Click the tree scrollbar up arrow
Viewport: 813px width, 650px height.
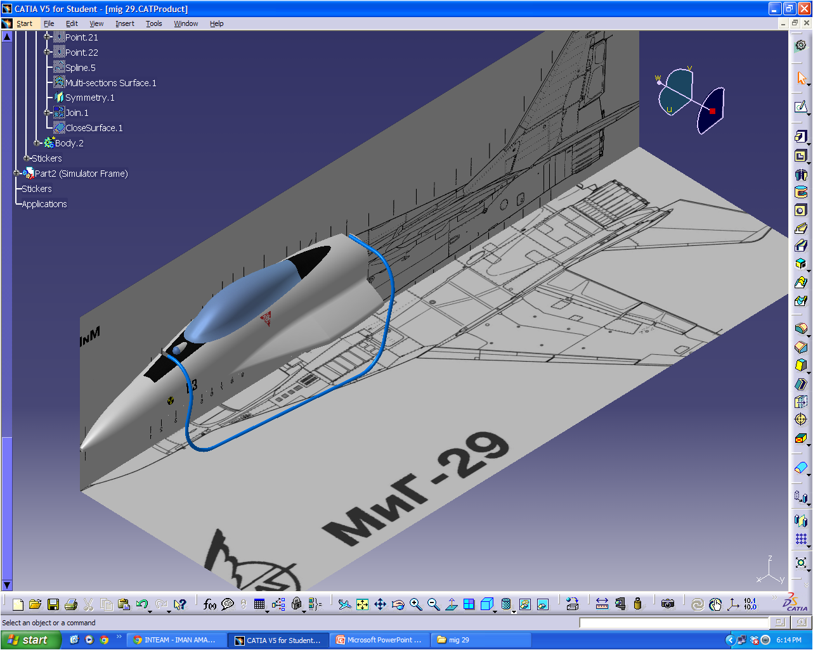point(7,36)
